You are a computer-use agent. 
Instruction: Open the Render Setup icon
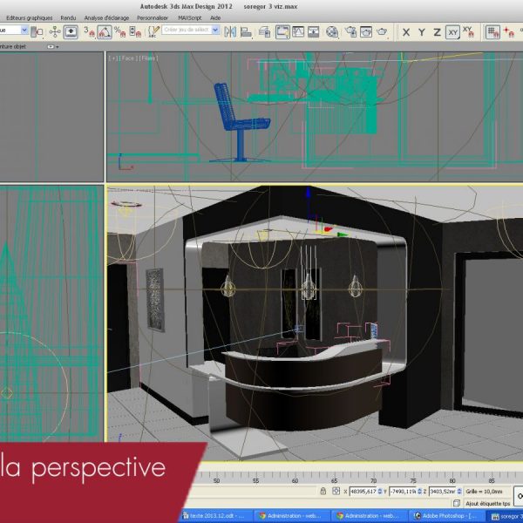coord(350,32)
